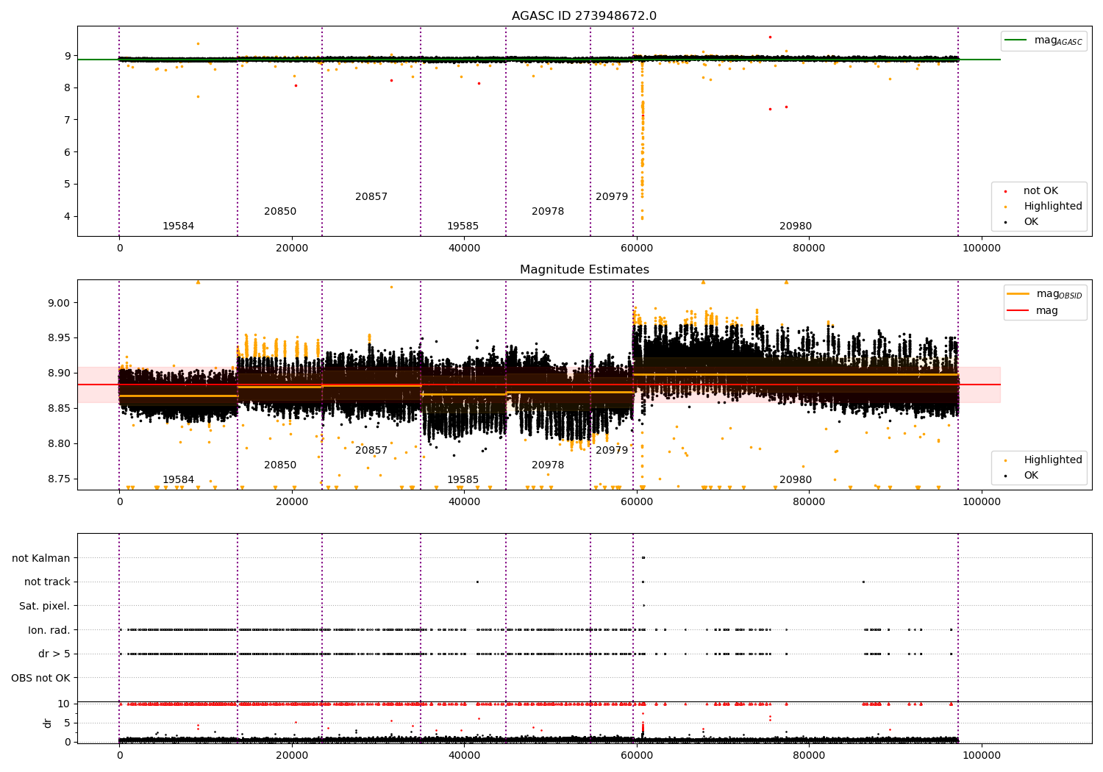Click y-axis tick 9.00 in Magnitude Estimates plot
The width and height of the screenshot is (1103, 772).
(58, 303)
